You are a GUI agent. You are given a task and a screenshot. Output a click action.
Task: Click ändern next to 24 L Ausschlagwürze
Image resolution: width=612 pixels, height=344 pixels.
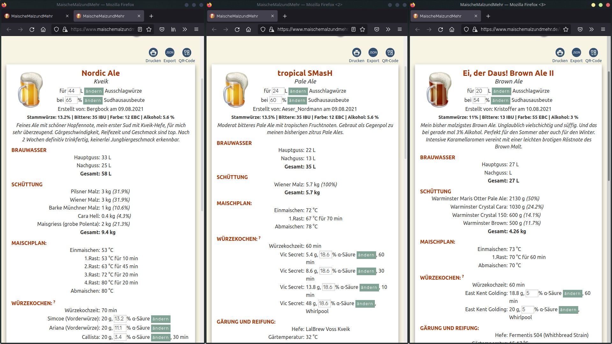[298, 91]
